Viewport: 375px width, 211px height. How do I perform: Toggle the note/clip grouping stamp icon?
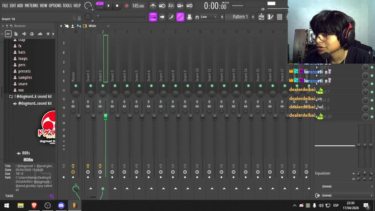(x=189, y=17)
